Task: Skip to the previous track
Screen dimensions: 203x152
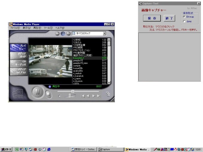Action: click(83, 96)
